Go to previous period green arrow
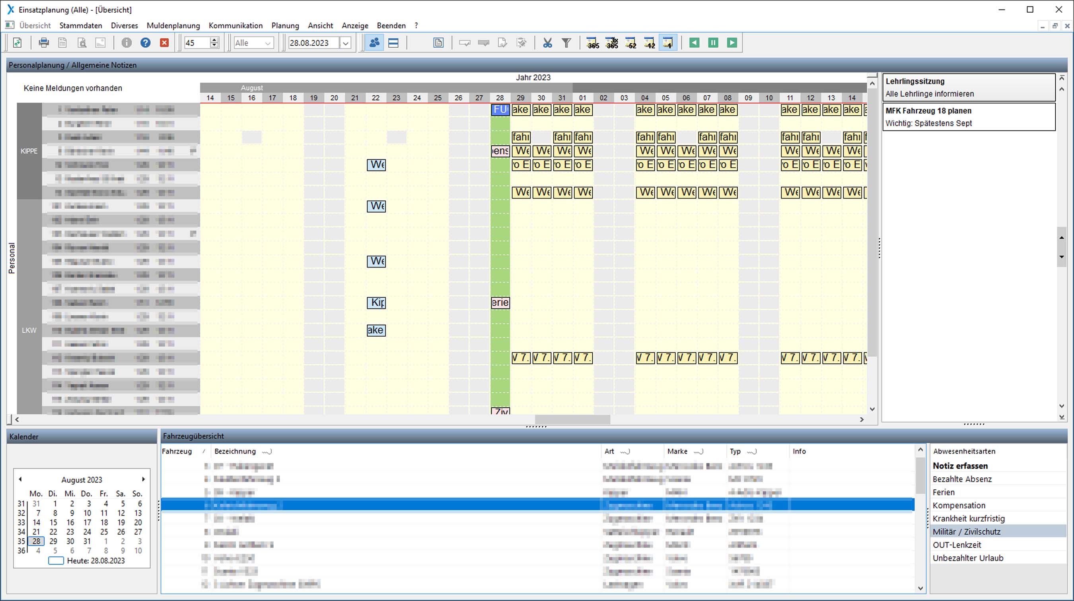The image size is (1074, 601). [694, 43]
